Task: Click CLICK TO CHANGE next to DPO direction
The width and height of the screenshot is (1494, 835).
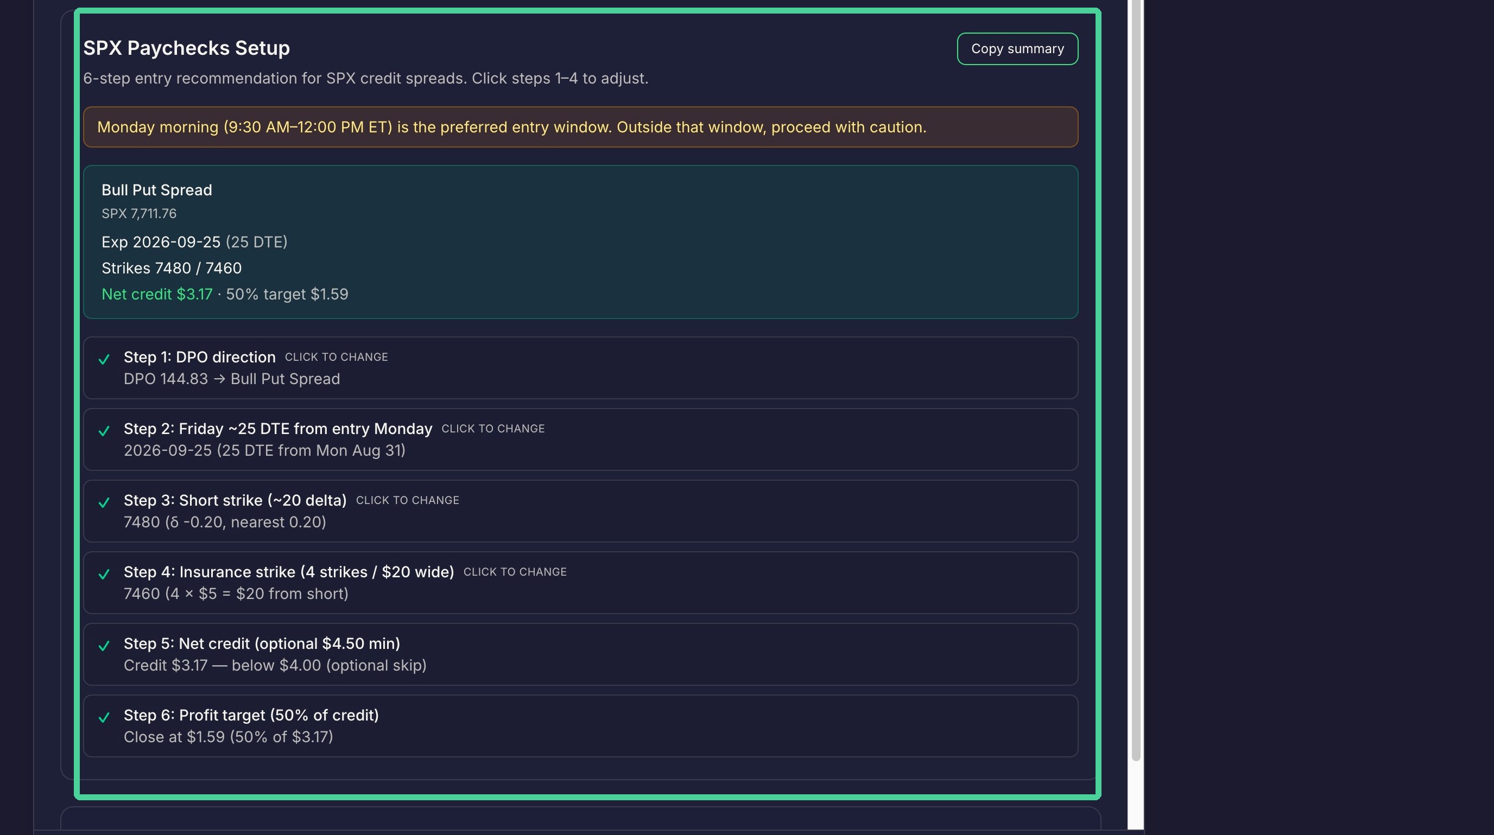Action: coord(337,357)
